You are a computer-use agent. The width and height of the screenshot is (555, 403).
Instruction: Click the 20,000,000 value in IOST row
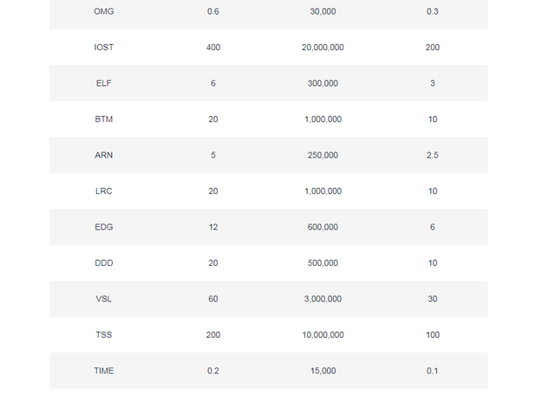coord(323,48)
